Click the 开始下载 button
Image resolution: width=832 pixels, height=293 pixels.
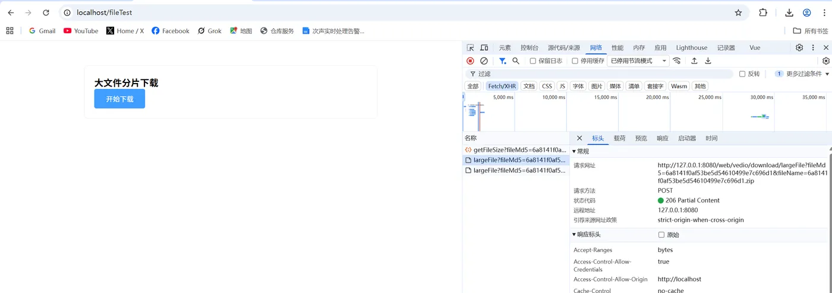coord(119,99)
